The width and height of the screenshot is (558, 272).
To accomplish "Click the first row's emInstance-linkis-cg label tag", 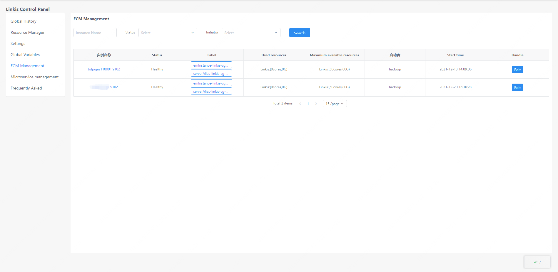I will coord(211,65).
